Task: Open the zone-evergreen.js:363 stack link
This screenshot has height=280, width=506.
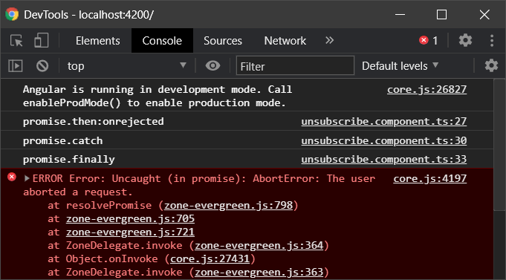Action: point(259,273)
